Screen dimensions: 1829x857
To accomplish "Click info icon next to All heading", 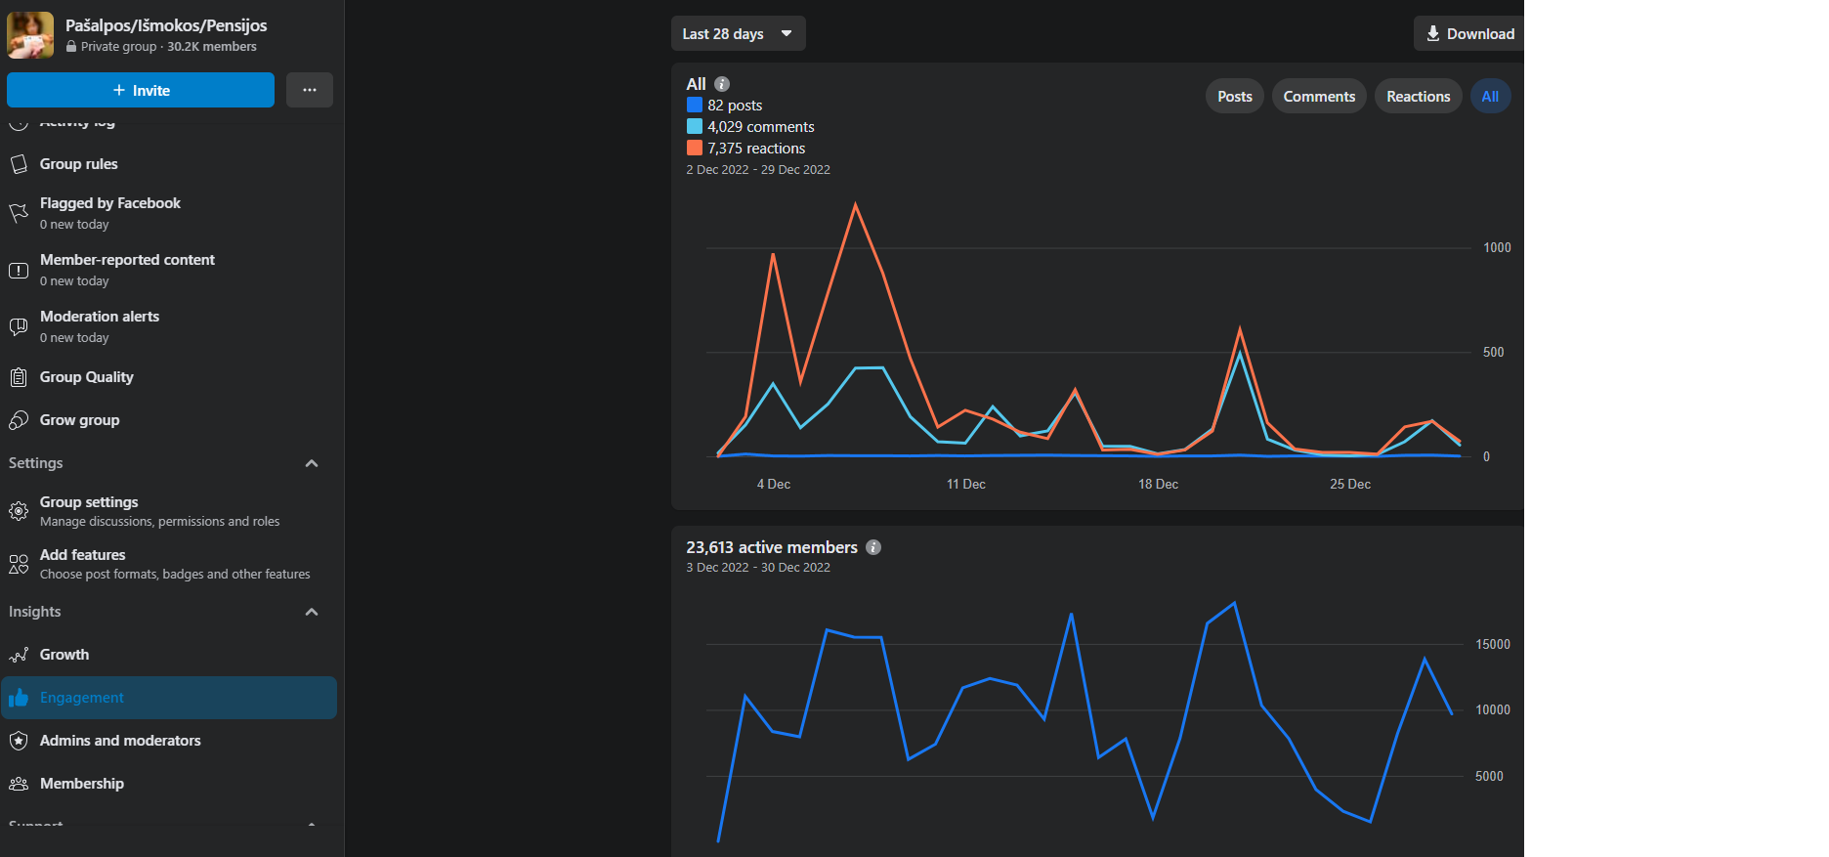I will coord(722,84).
